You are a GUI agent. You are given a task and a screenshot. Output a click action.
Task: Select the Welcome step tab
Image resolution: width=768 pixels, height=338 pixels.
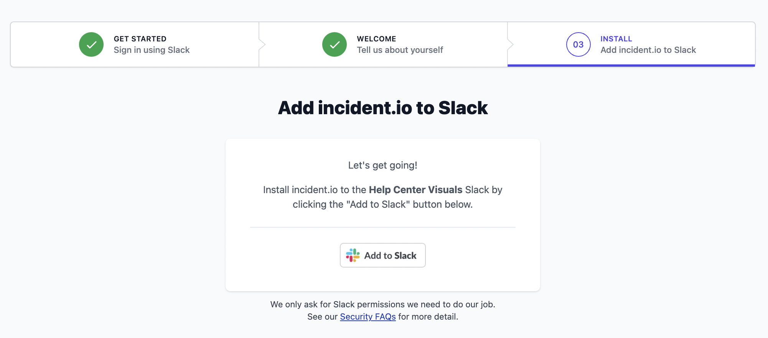pos(383,44)
